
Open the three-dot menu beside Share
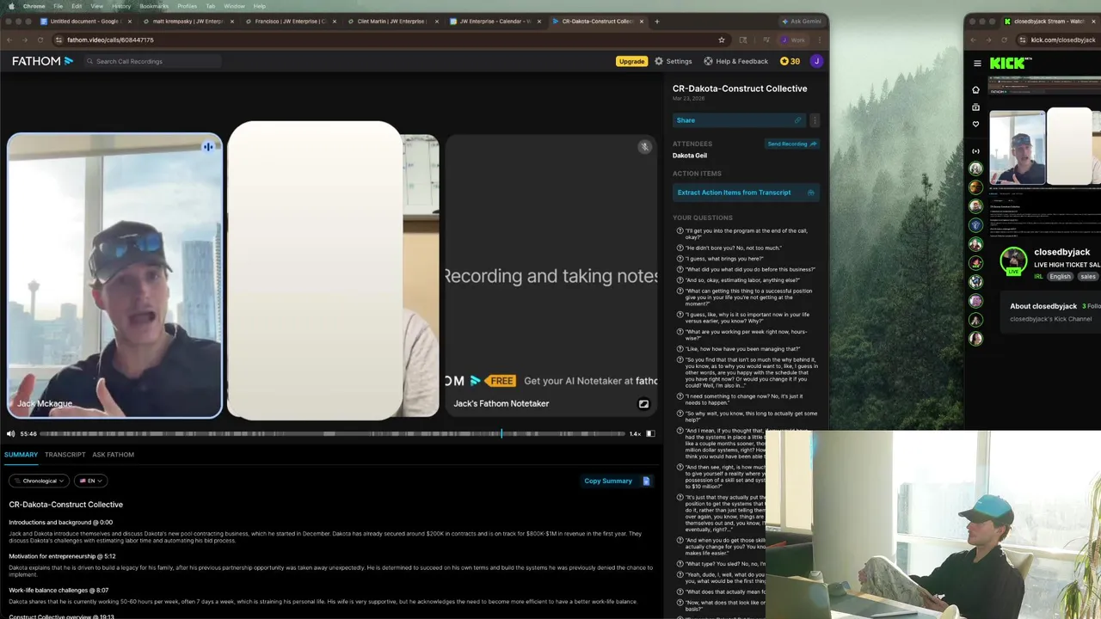[815, 120]
